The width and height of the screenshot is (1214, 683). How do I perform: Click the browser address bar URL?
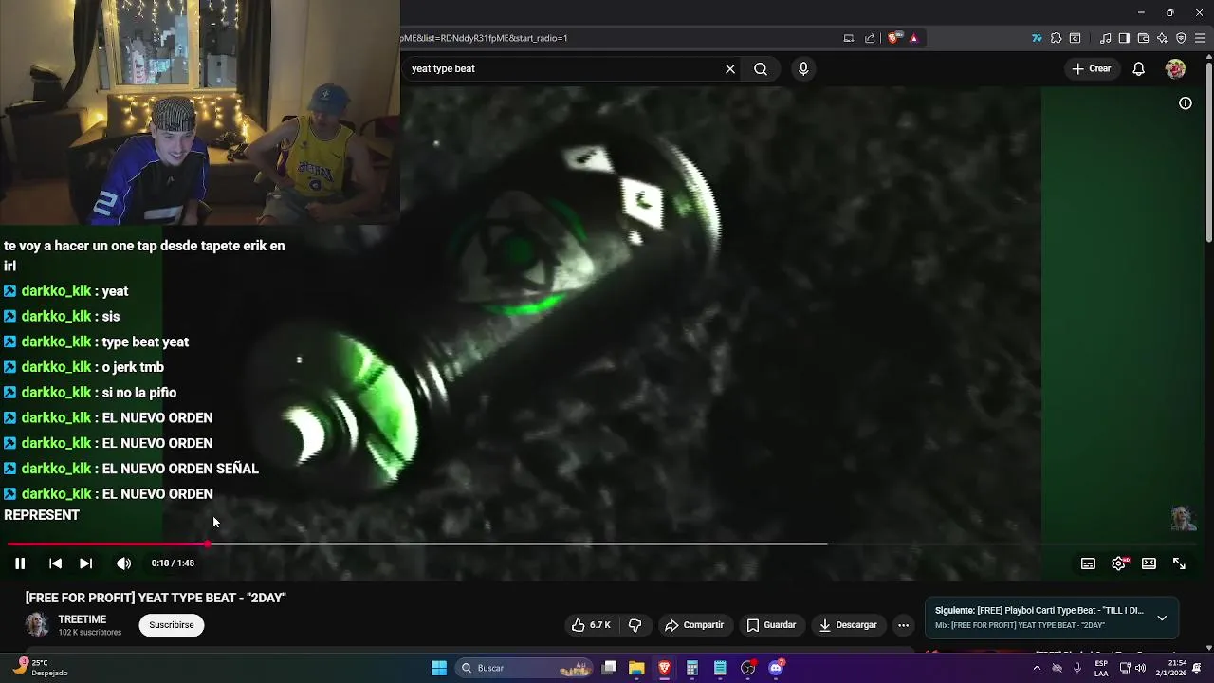pos(484,38)
